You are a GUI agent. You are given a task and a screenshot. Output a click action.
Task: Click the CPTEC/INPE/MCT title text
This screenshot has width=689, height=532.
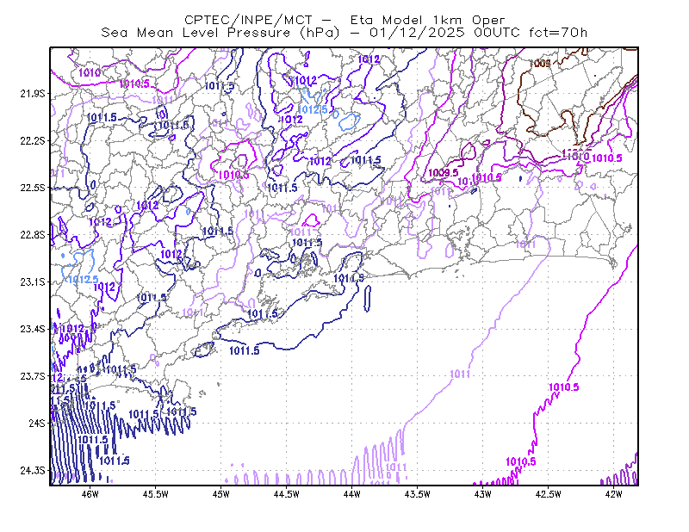248,20
